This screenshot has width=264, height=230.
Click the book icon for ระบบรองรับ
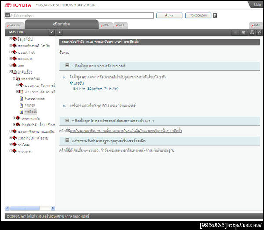tap(15, 59)
